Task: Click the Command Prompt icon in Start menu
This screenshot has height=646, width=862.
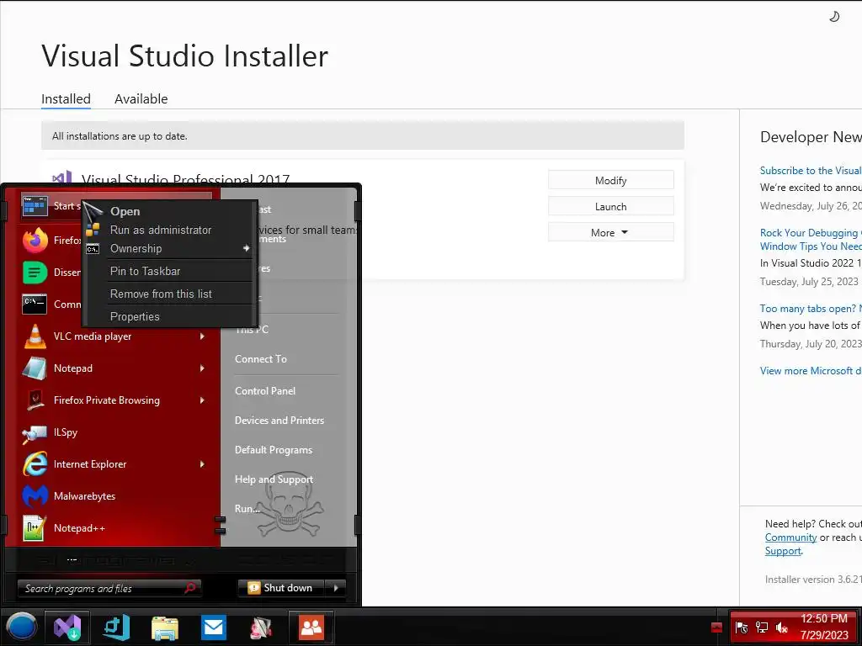Action: coord(35,304)
